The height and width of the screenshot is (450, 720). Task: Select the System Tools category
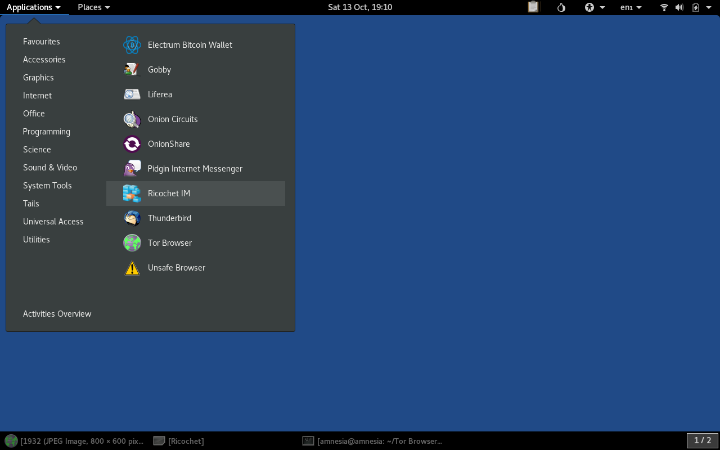pos(47,186)
